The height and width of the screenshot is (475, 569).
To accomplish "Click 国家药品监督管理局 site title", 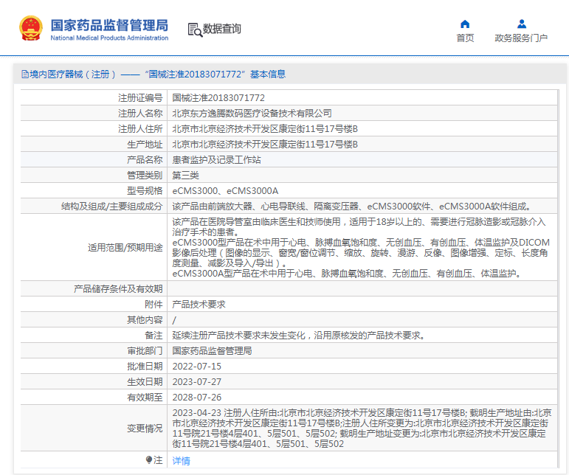I will [x=109, y=25].
